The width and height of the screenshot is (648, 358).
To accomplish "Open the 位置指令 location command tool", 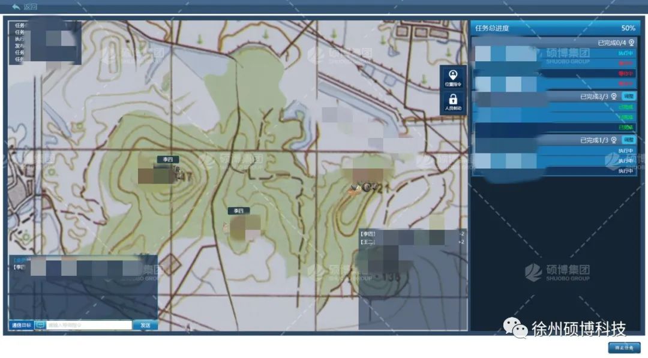I will pyautogui.click(x=453, y=77).
